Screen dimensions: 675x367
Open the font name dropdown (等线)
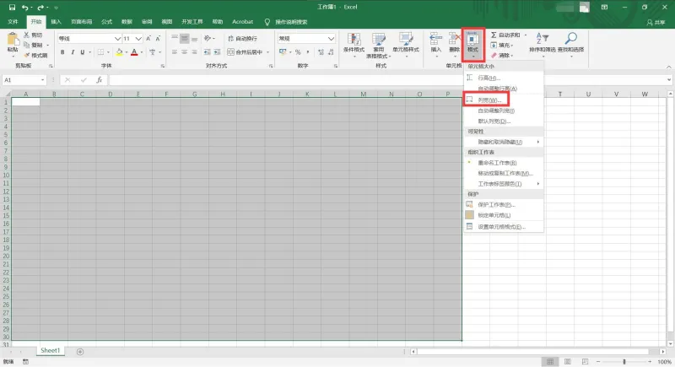pos(117,39)
